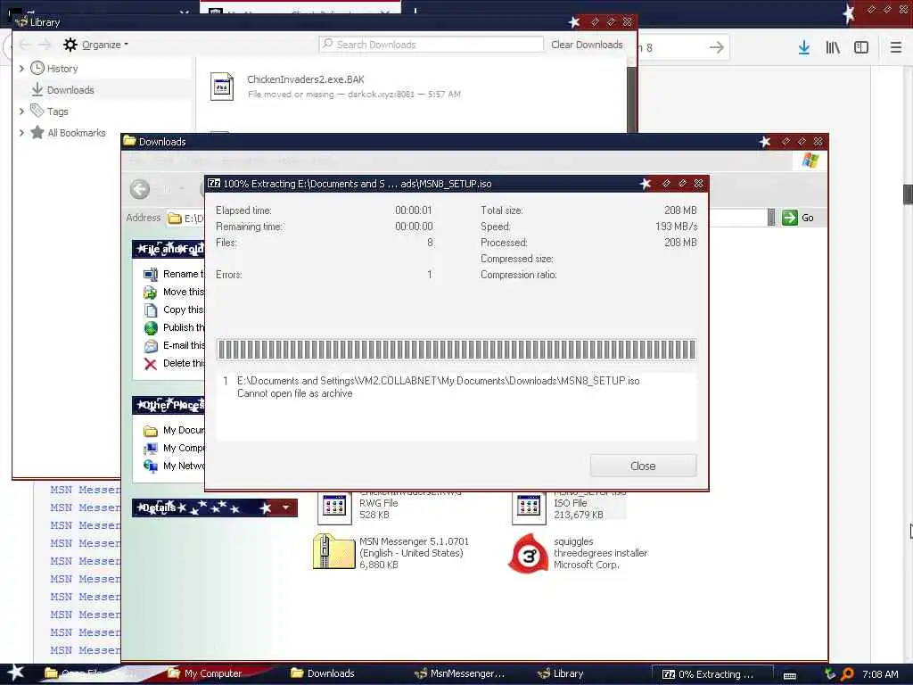Viewport: 913px width, 685px height.
Task: Open Explorer address bar dropdown arrow
Action: [x=771, y=218]
